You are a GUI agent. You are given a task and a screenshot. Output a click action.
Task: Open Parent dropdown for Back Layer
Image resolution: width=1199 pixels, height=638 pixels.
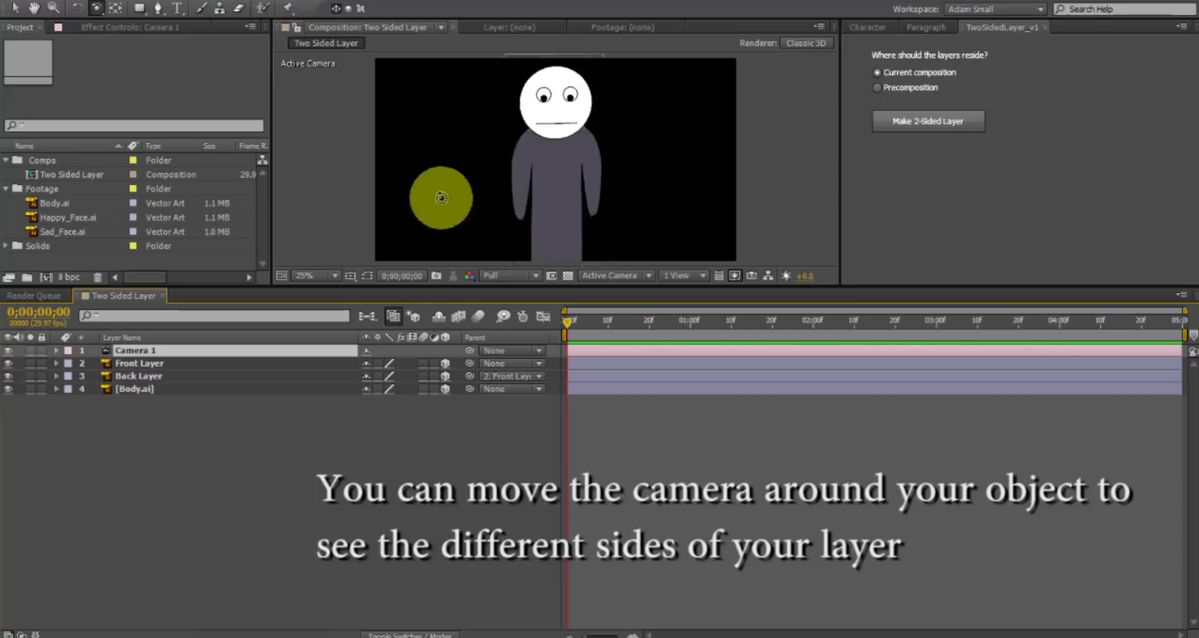point(512,376)
